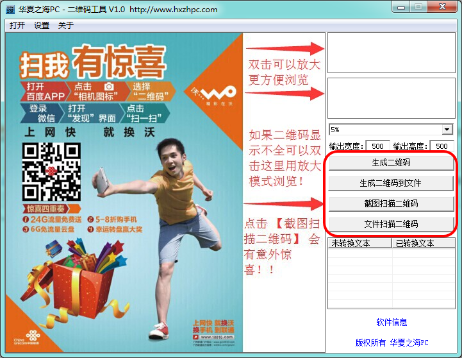Open 版权所有 华夏之海PC link
462x358 pixels.
click(392, 343)
